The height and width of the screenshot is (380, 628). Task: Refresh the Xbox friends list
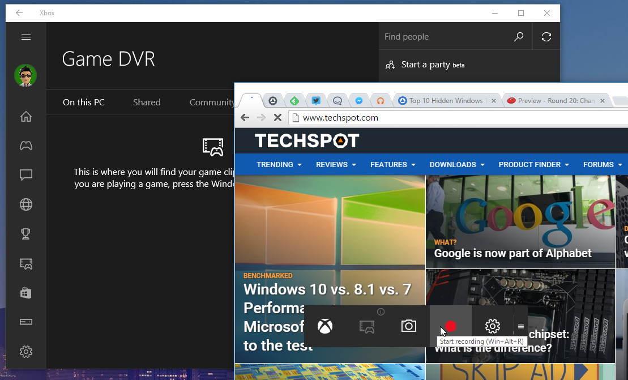pyautogui.click(x=546, y=37)
